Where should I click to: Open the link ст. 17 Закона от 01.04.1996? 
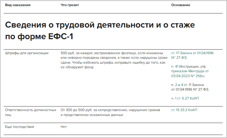[x=192, y=53]
